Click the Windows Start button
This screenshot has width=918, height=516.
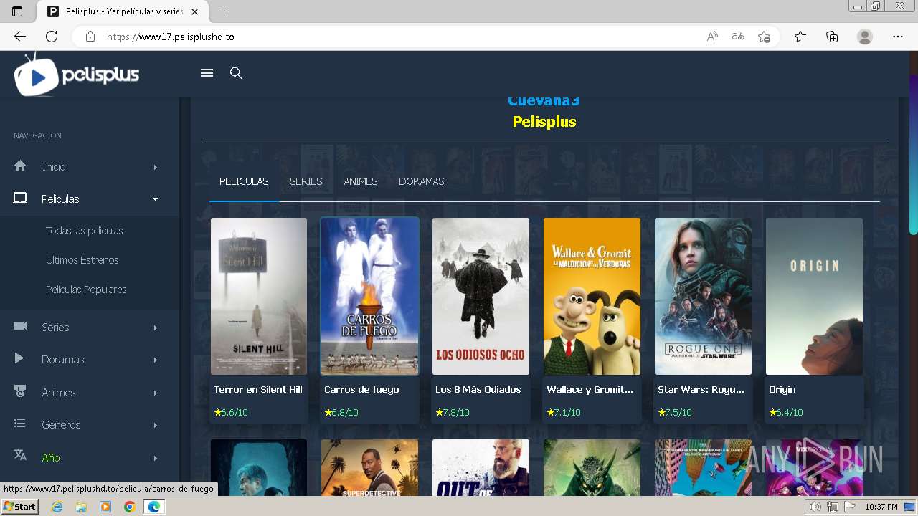coord(19,507)
